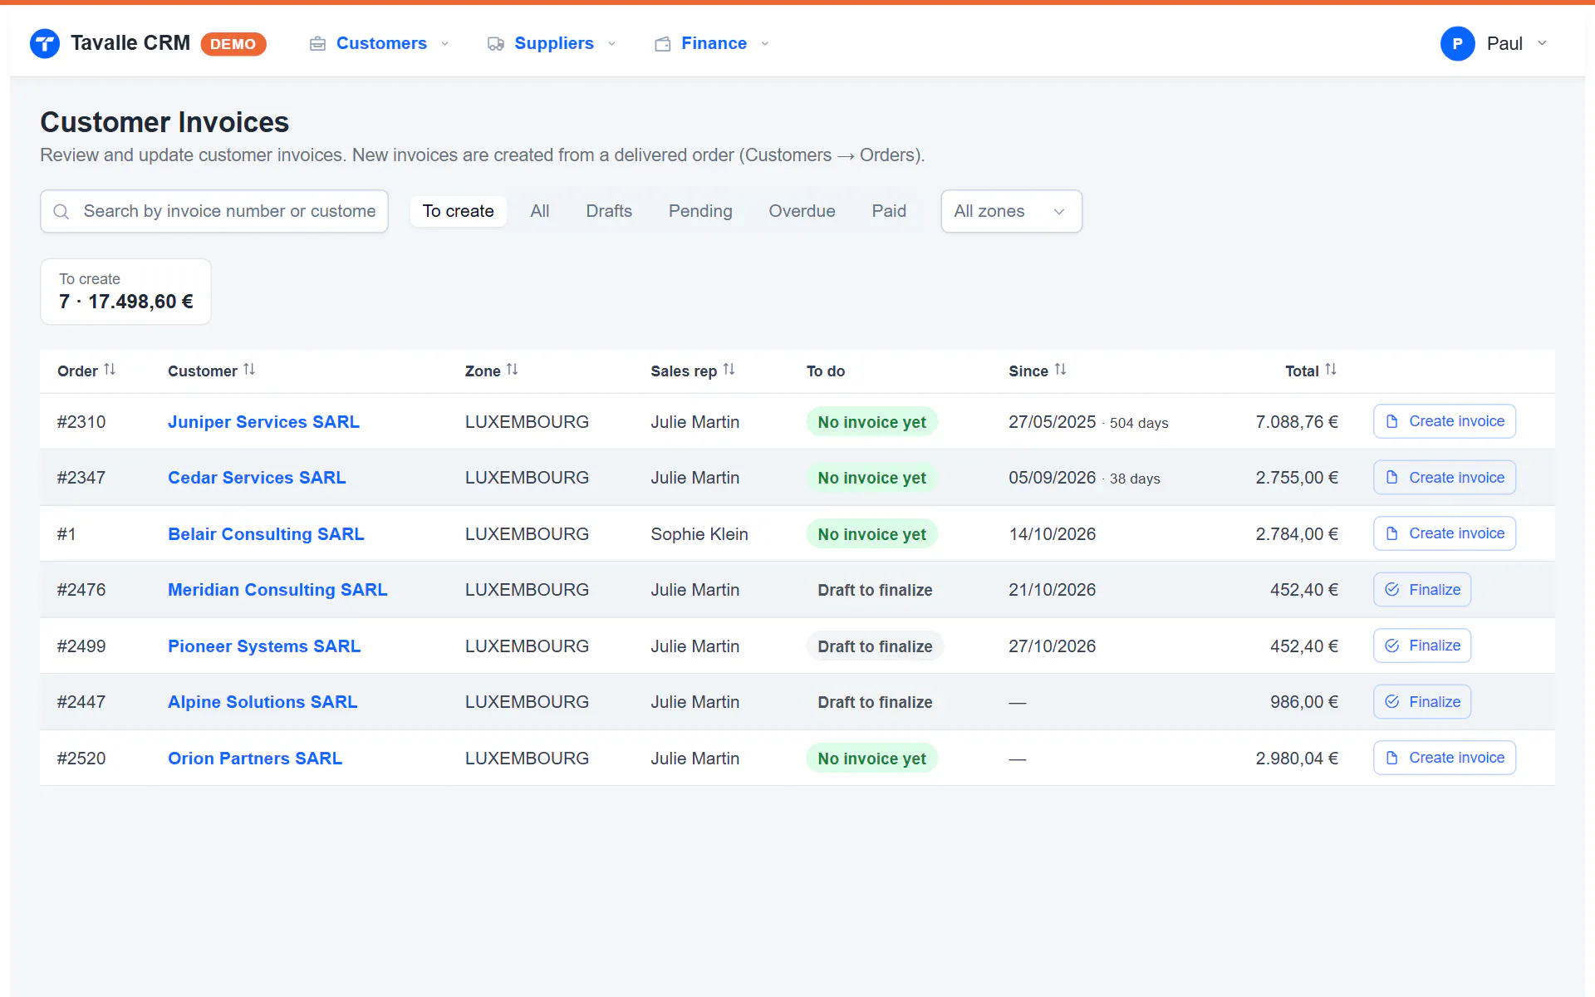Viewport: 1595px width, 997px height.
Task: Select the To create filter tab
Action: coord(459,211)
